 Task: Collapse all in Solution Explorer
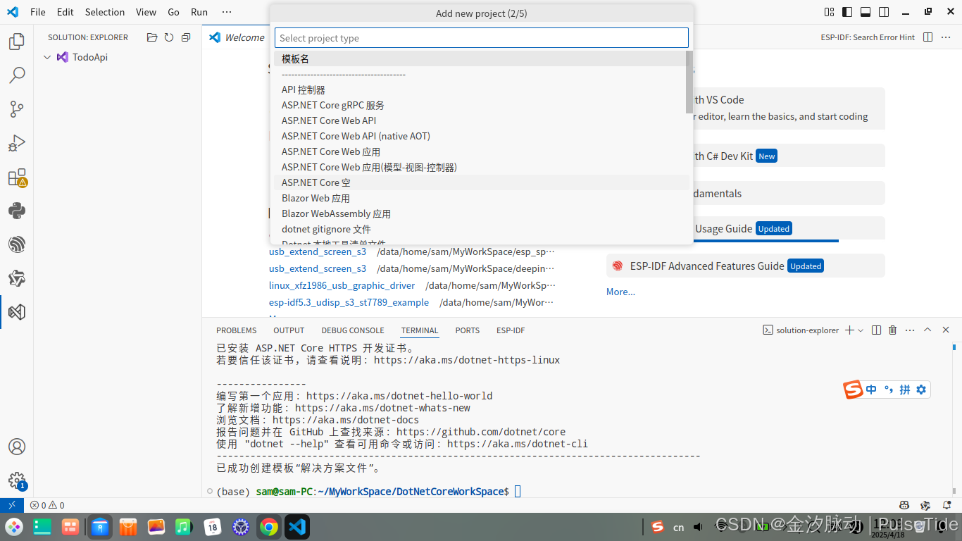click(x=186, y=37)
